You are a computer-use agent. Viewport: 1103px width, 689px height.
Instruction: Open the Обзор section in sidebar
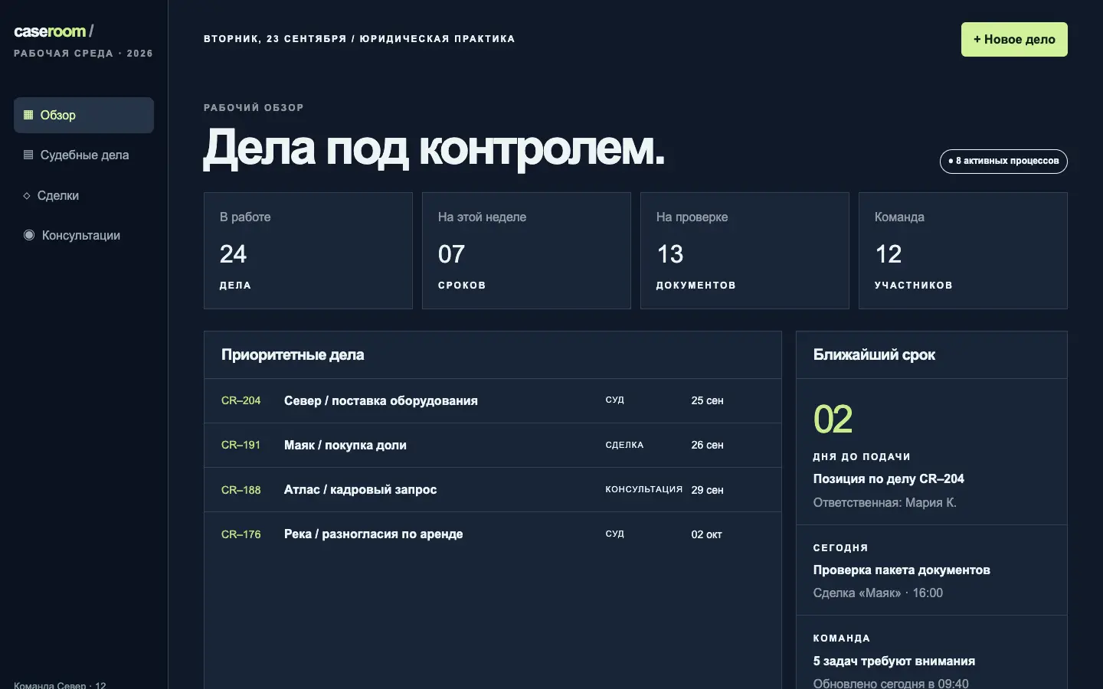pos(83,115)
